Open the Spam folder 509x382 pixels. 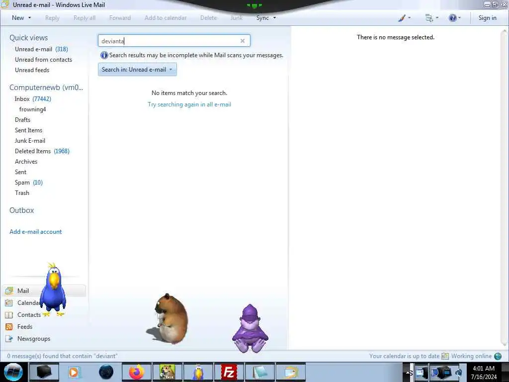pyautogui.click(x=28, y=182)
